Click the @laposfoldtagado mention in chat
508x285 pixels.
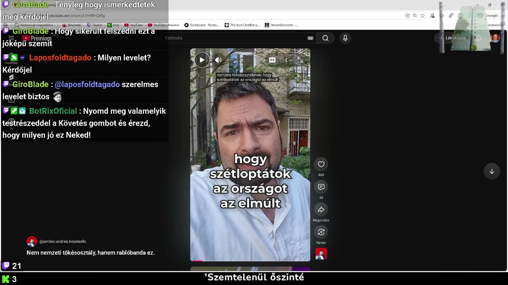pyautogui.click(x=87, y=84)
